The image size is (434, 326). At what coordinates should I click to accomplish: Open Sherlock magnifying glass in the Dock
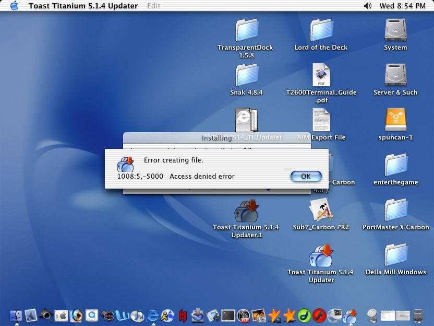coord(46,316)
